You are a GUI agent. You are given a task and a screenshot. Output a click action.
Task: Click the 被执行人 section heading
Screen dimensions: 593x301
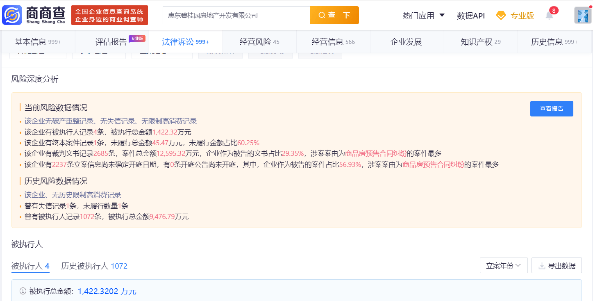27,244
